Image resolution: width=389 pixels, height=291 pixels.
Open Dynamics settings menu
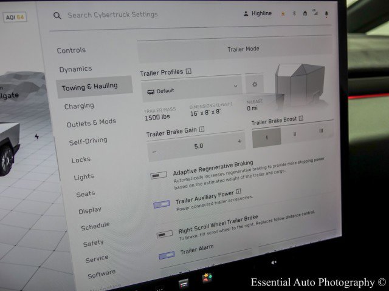click(x=75, y=69)
